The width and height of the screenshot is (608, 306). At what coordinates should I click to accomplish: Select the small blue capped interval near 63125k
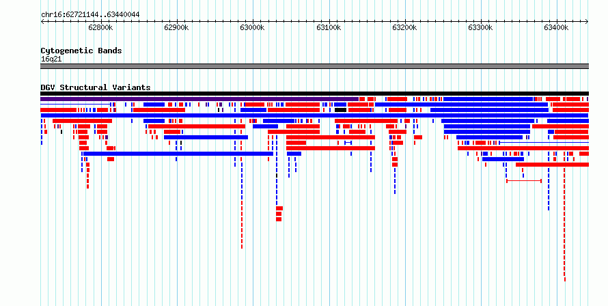pos(348,143)
